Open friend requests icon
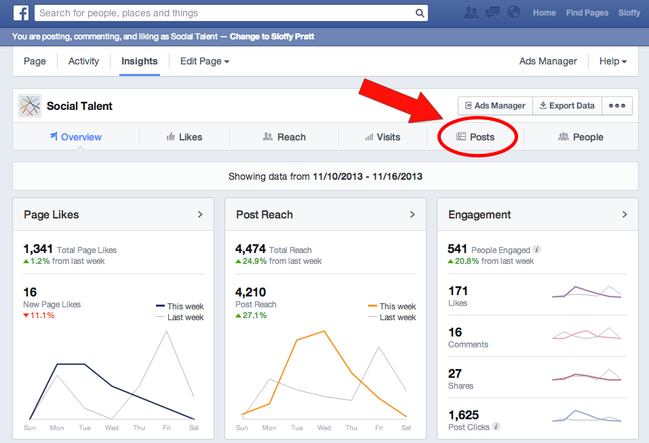 [471, 13]
